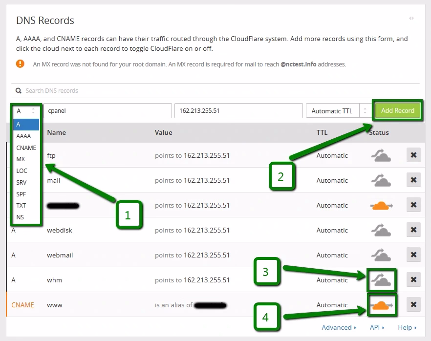Click the webdisk record name

tap(60, 230)
